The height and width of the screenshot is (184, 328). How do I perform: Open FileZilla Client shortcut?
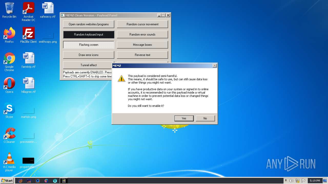[28, 35]
